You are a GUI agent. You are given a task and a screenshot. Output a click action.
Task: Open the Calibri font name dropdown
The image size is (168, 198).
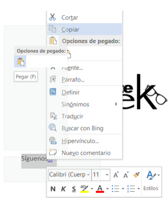pos(70,175)
